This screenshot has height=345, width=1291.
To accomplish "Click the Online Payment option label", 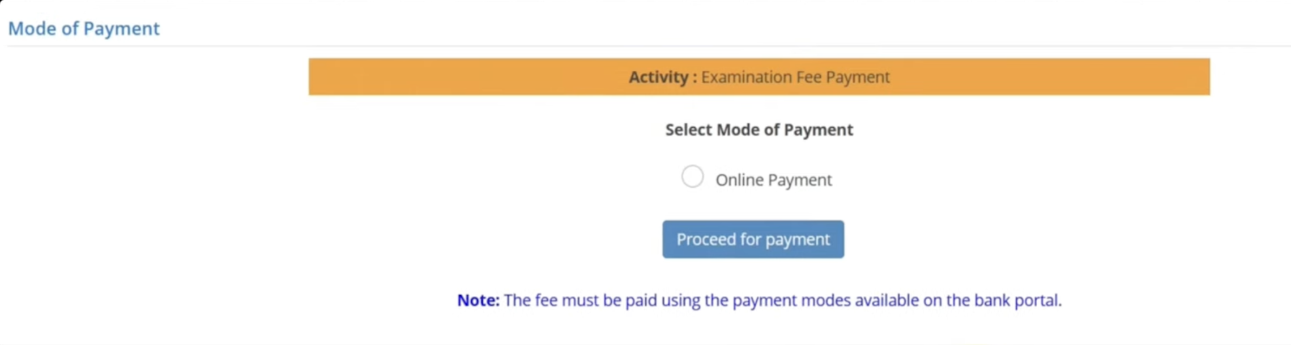I will pos(773,180).
